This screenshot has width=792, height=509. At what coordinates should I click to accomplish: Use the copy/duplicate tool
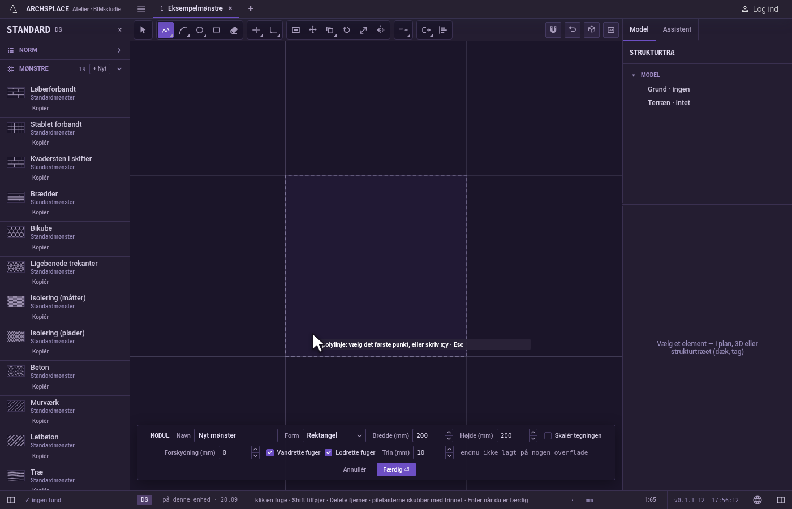pos(330,30)
